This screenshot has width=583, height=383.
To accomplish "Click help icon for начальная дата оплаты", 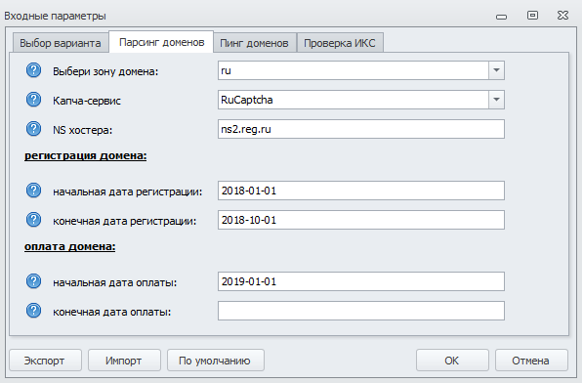I will (33, 281).
